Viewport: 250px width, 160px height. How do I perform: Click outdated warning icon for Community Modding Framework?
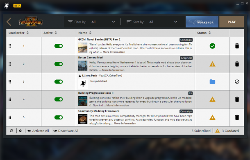212,117
